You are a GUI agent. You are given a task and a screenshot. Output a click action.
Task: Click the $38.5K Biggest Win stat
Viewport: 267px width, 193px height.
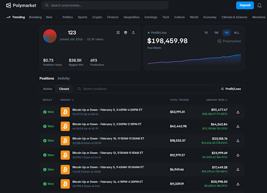click(x=76, y=62)
